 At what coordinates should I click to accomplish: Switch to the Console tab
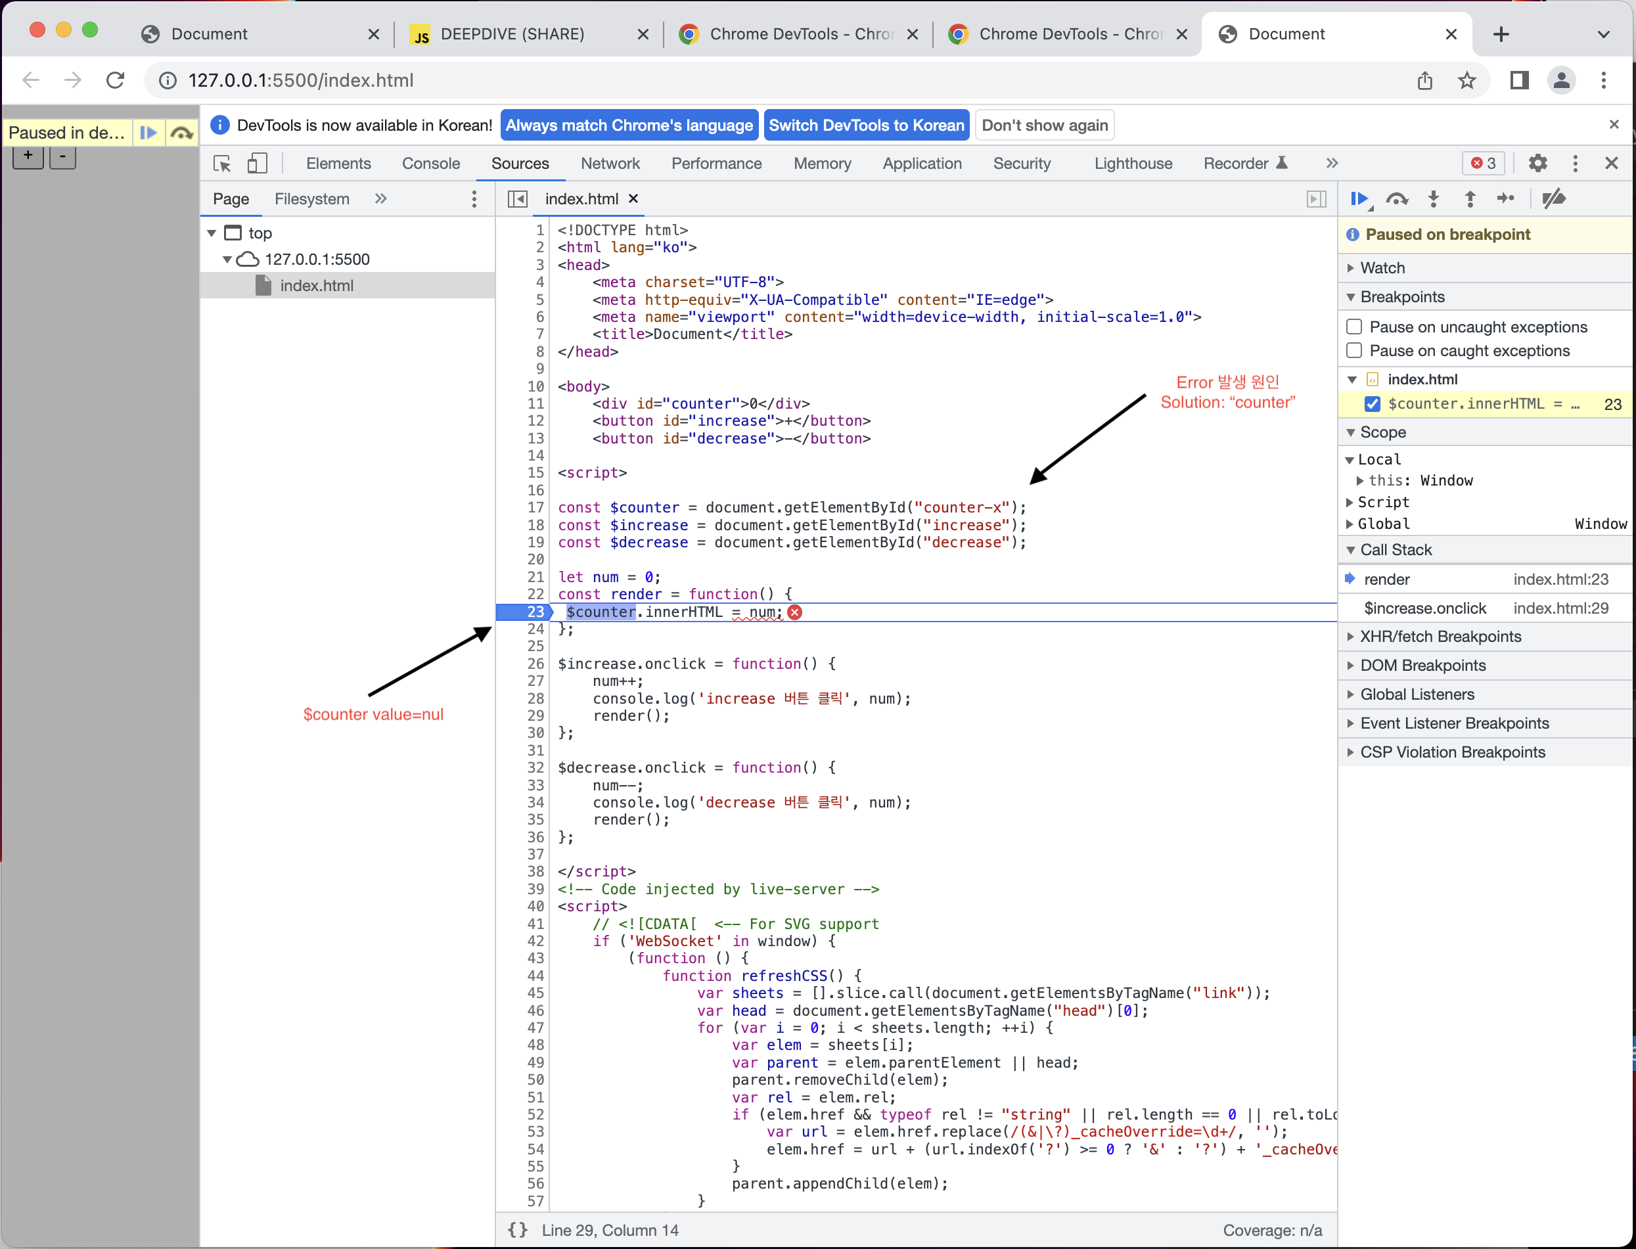[430, 164]
